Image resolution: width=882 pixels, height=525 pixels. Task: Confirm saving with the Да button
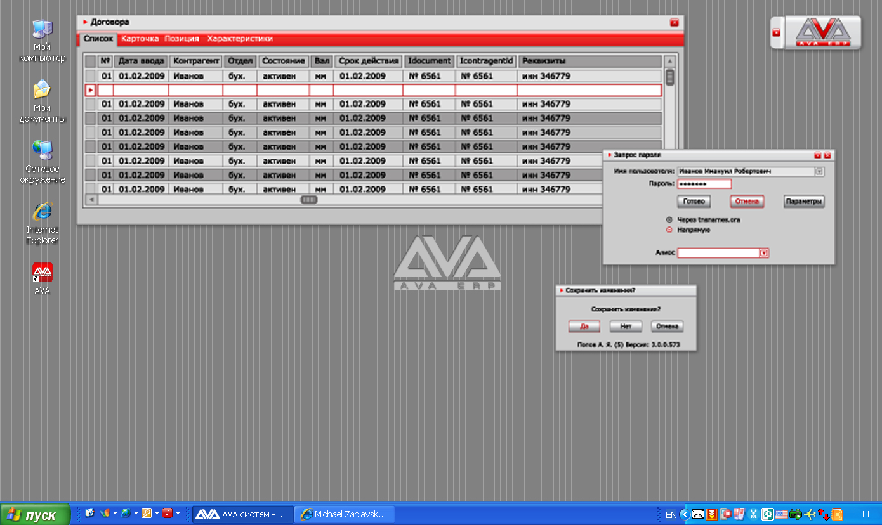[x=584, y=327]
